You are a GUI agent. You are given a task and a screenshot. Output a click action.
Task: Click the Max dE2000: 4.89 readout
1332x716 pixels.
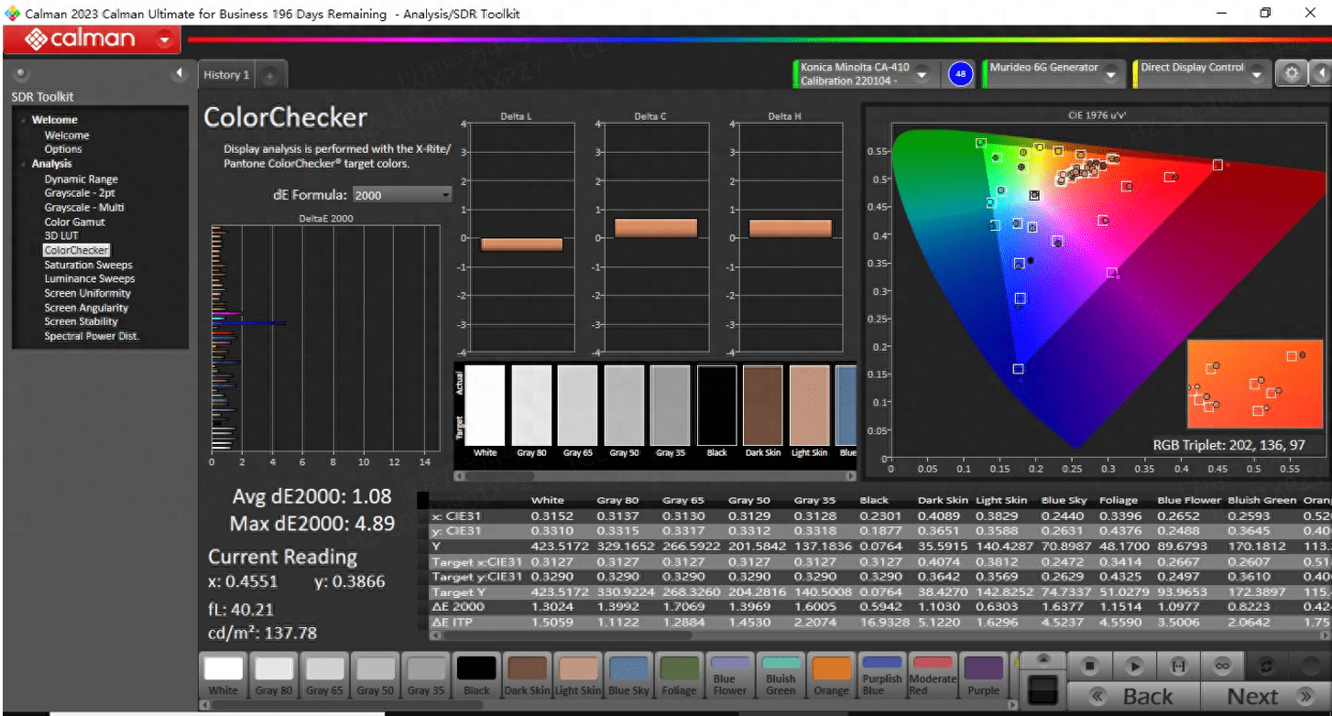[311, 523]
